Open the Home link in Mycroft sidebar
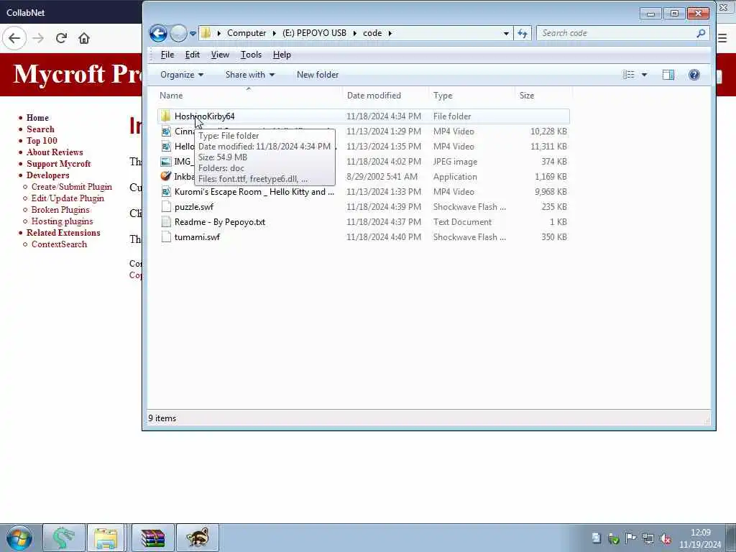Image resolution: width=736 pixels, height=552 pixels. (x=37, y=118)
